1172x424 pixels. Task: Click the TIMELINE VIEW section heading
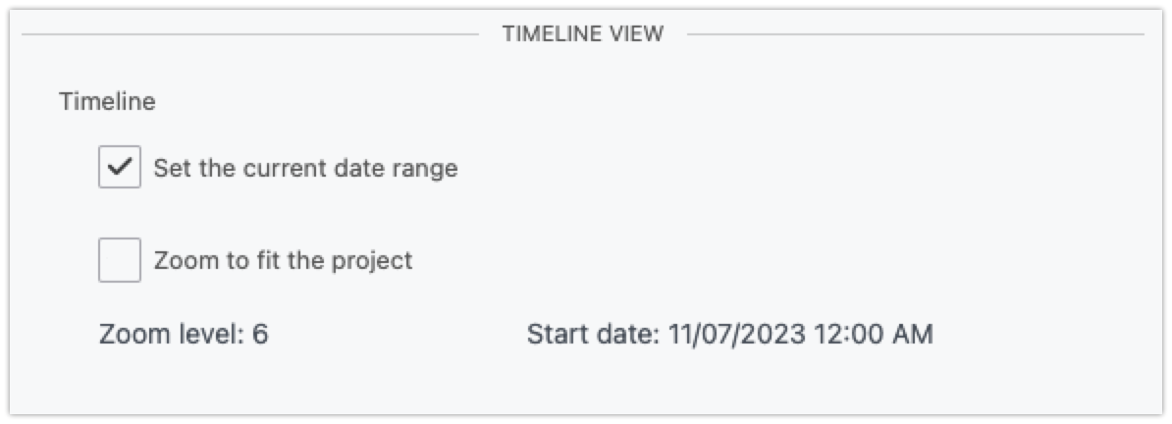(583, 34)
